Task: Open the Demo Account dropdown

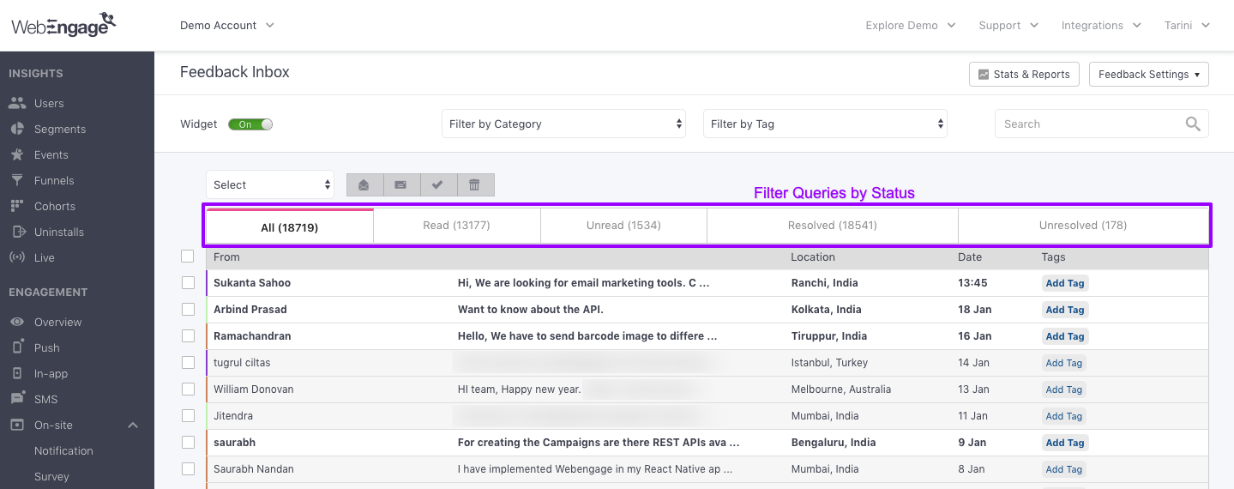Action: click(x=227, y=25)
